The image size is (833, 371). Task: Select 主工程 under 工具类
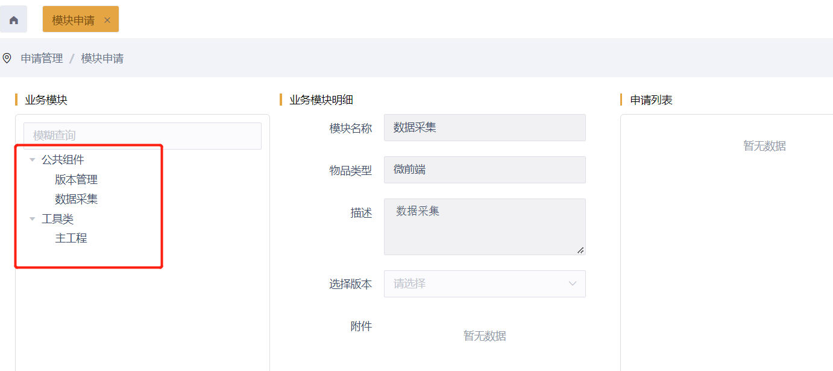click(x=71, y=238)
